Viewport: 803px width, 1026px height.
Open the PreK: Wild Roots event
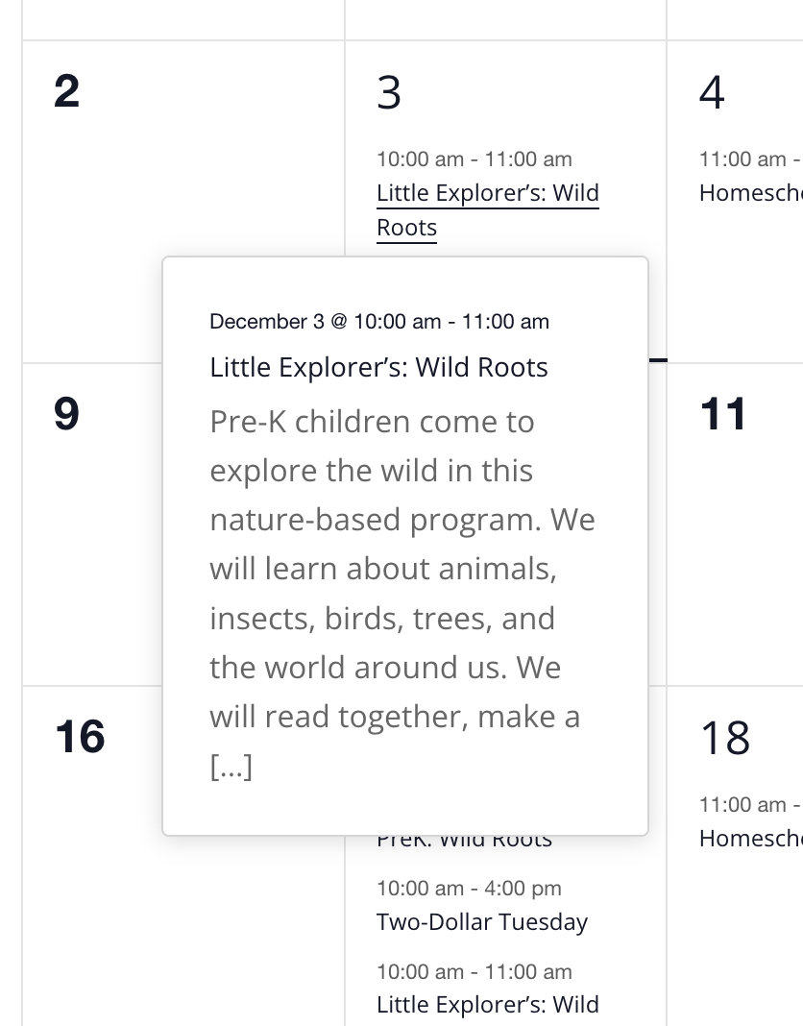[463, 838]
